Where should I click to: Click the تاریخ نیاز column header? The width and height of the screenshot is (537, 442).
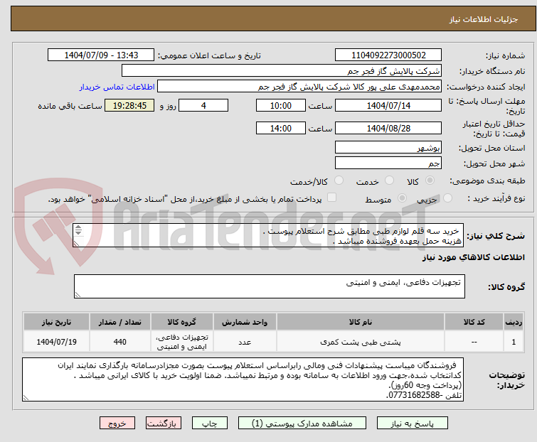pos(56,322)
